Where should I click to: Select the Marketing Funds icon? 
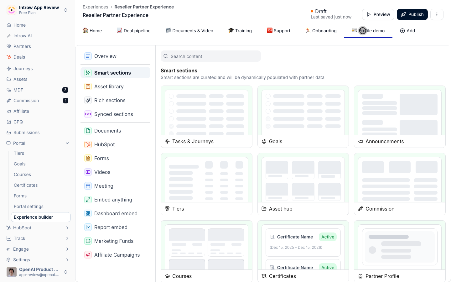(88, 241)
